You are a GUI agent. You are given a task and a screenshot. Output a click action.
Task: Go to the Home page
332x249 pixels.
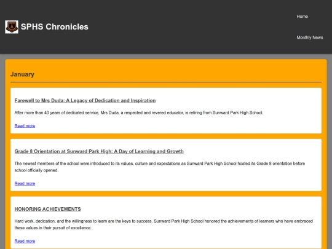[302, 17]
